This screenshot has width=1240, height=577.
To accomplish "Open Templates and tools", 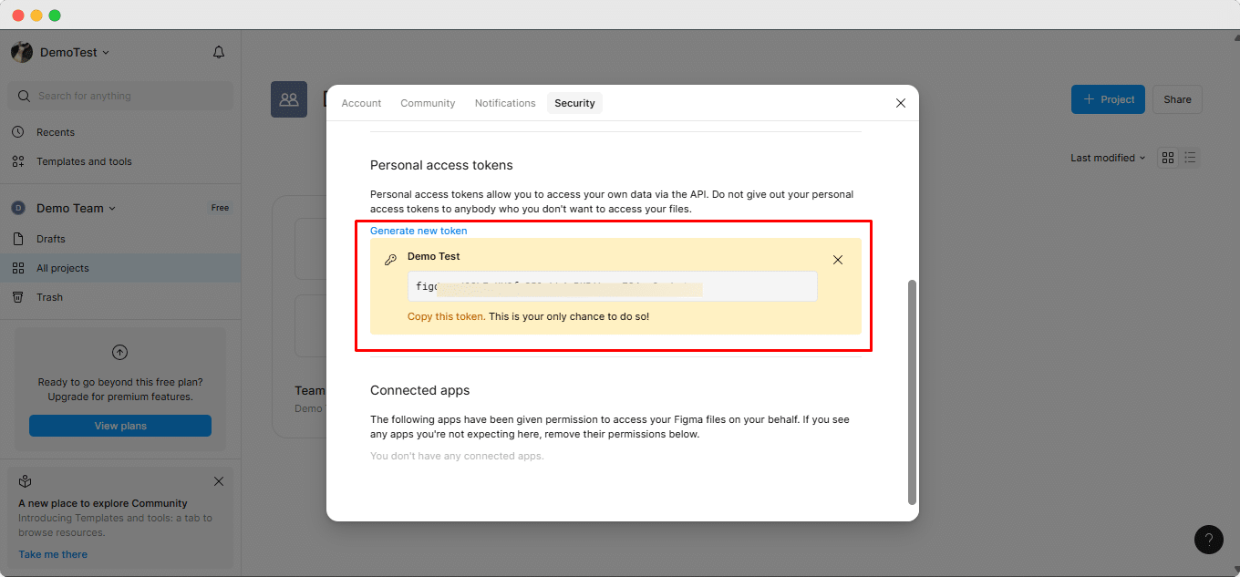I will tap(84, 161).
